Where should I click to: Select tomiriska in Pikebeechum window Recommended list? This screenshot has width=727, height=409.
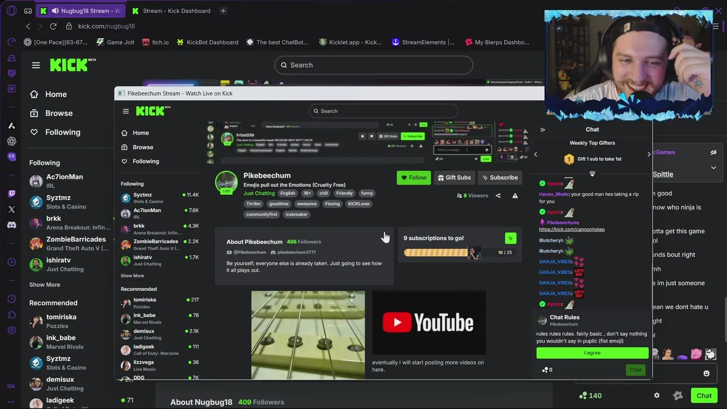(x=160, y=303)
